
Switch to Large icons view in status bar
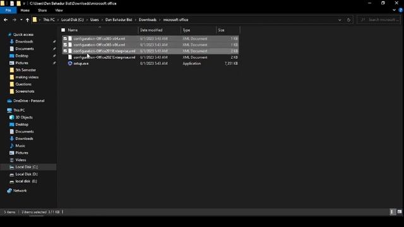[400, 212]
